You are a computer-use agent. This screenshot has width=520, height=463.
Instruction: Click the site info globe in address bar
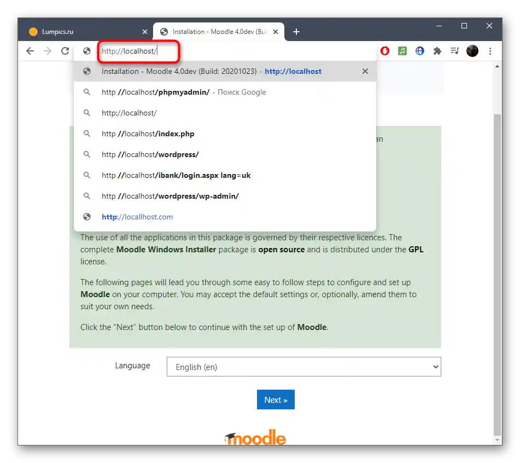coord(87,51)
